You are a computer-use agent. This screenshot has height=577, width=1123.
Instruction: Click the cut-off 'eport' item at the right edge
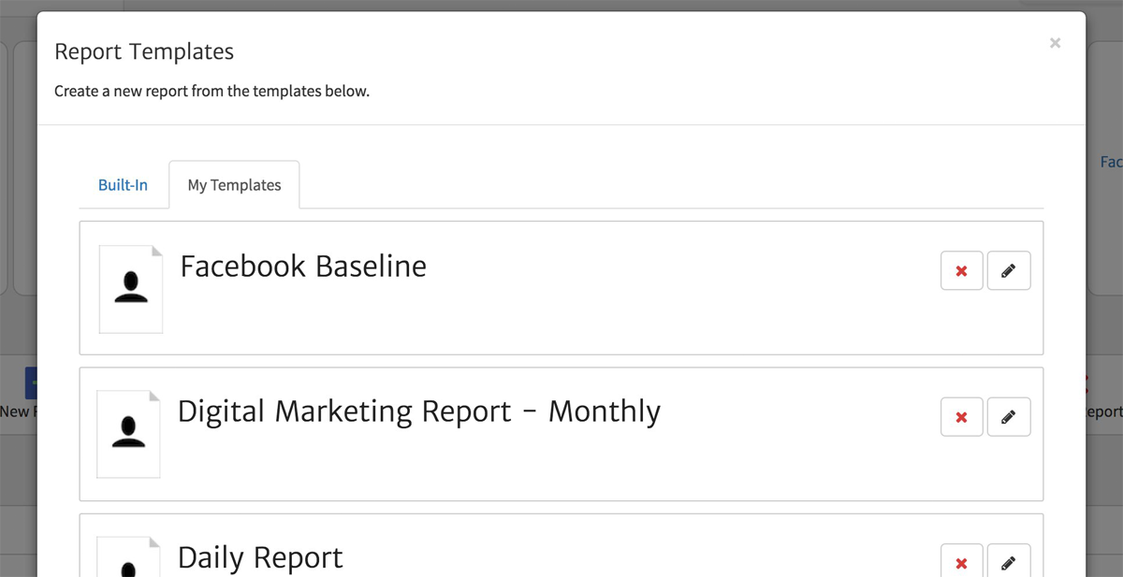(x=1104, y=411)
